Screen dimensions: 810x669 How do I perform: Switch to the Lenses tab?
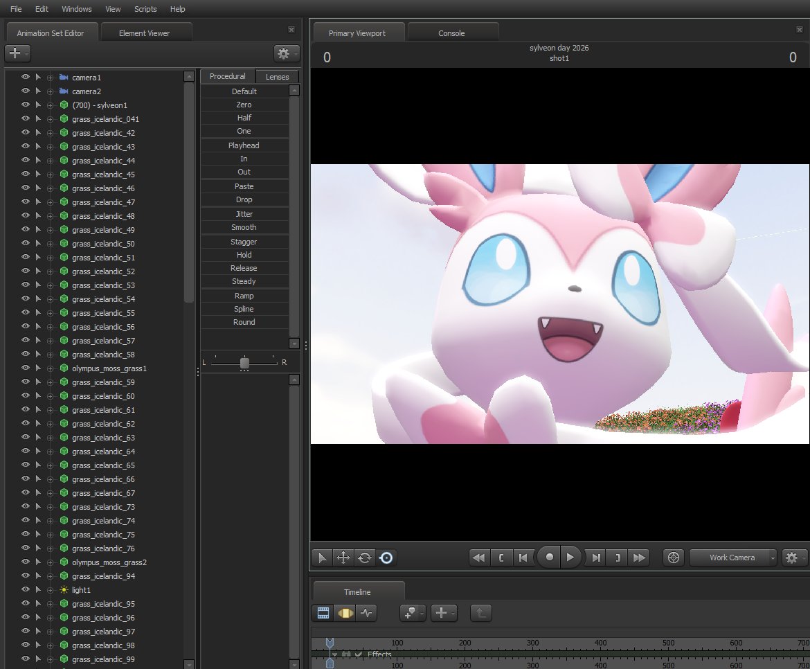278,76
